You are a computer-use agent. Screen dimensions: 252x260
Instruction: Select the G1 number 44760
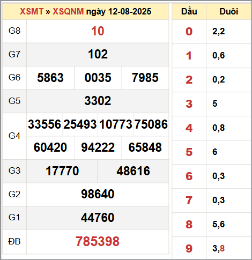coord(98,218)
